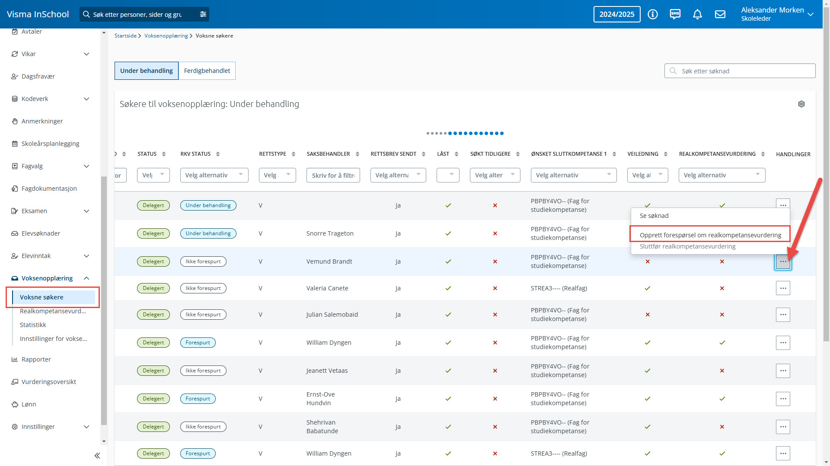This screenshot has width=830, height=466.
Task: Open the SMS message icon
Action: pos(675,14)
